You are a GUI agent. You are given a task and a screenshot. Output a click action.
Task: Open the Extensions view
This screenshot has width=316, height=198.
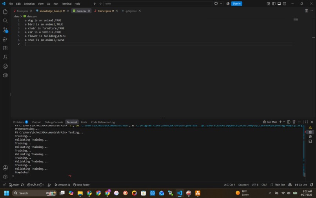[x=5, y=48]
